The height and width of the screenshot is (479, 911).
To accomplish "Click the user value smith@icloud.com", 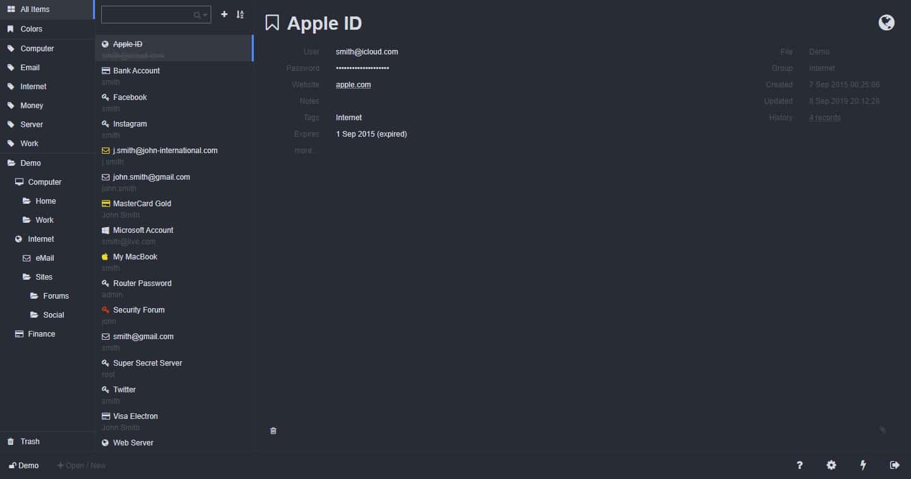I will coord(367,52).
